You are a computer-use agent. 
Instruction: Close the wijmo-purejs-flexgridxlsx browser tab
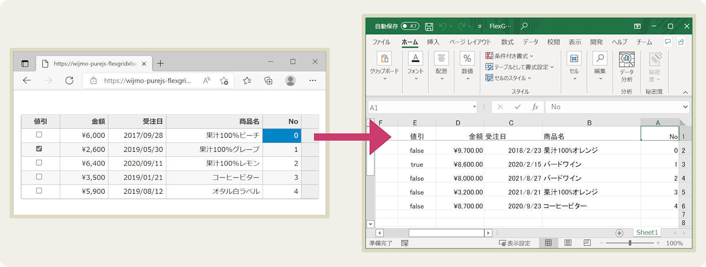tap(144, 64)
